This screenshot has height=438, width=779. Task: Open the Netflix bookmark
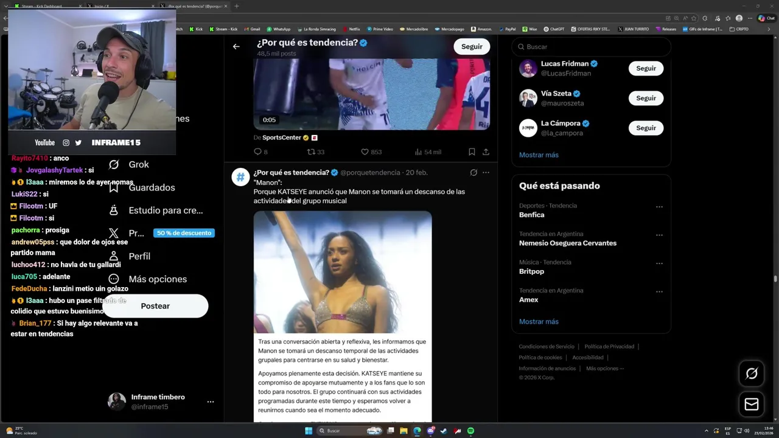click(351, 29)
